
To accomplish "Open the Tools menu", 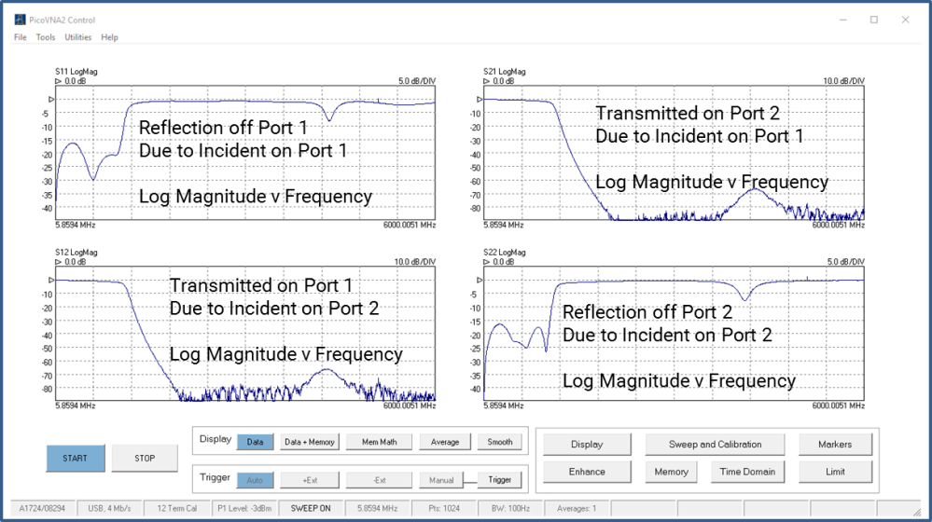I will pyautogui.click(x=46, y=37).
